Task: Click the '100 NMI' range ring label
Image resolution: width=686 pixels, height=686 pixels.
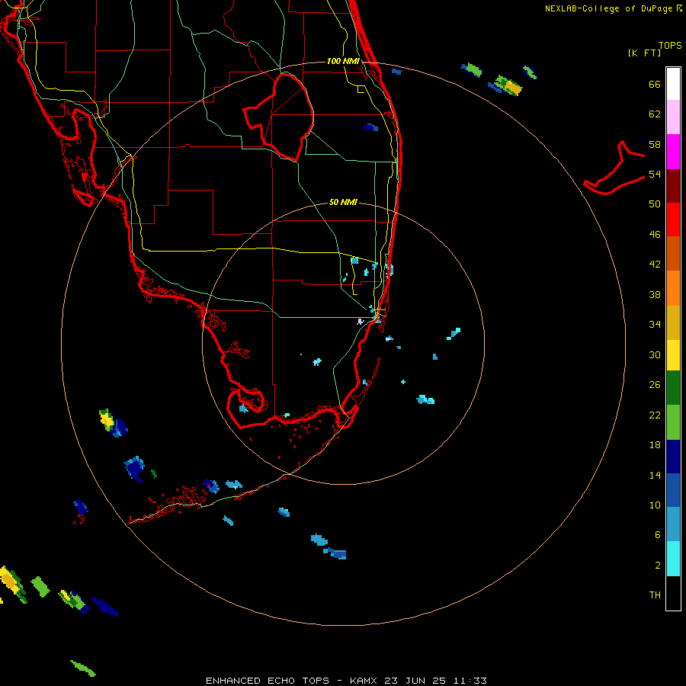Action: click(x=343, y=61)
